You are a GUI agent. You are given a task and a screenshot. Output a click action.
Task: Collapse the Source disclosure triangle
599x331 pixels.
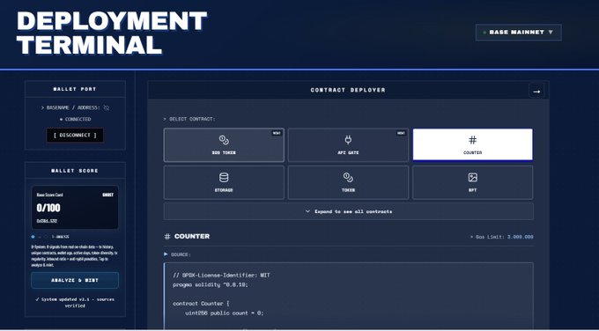pos(166,254)
